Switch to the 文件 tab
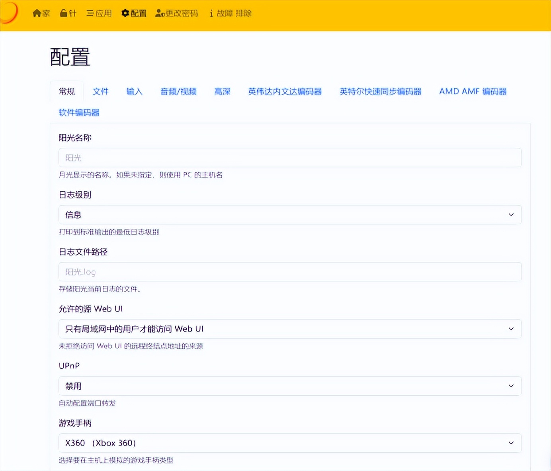551x471 pixels. click(101, 91)
